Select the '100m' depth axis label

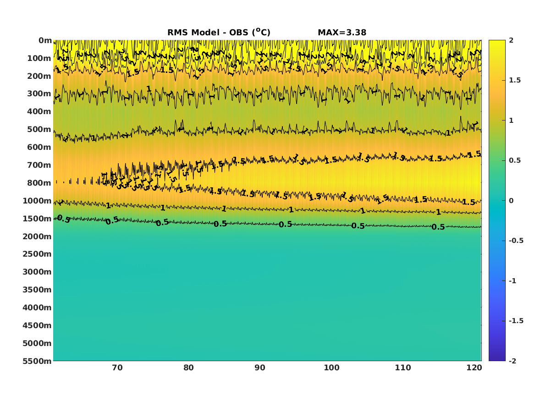(x=39, y=58)
